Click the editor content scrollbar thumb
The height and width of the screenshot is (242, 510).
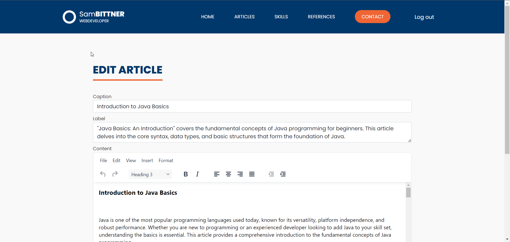click(408, 193)
